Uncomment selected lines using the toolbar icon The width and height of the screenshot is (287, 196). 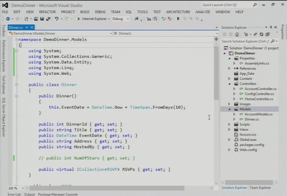coord(170,19)
